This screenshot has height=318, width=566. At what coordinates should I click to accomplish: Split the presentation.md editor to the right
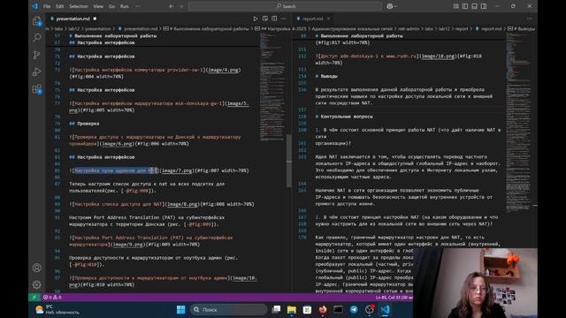274,19
